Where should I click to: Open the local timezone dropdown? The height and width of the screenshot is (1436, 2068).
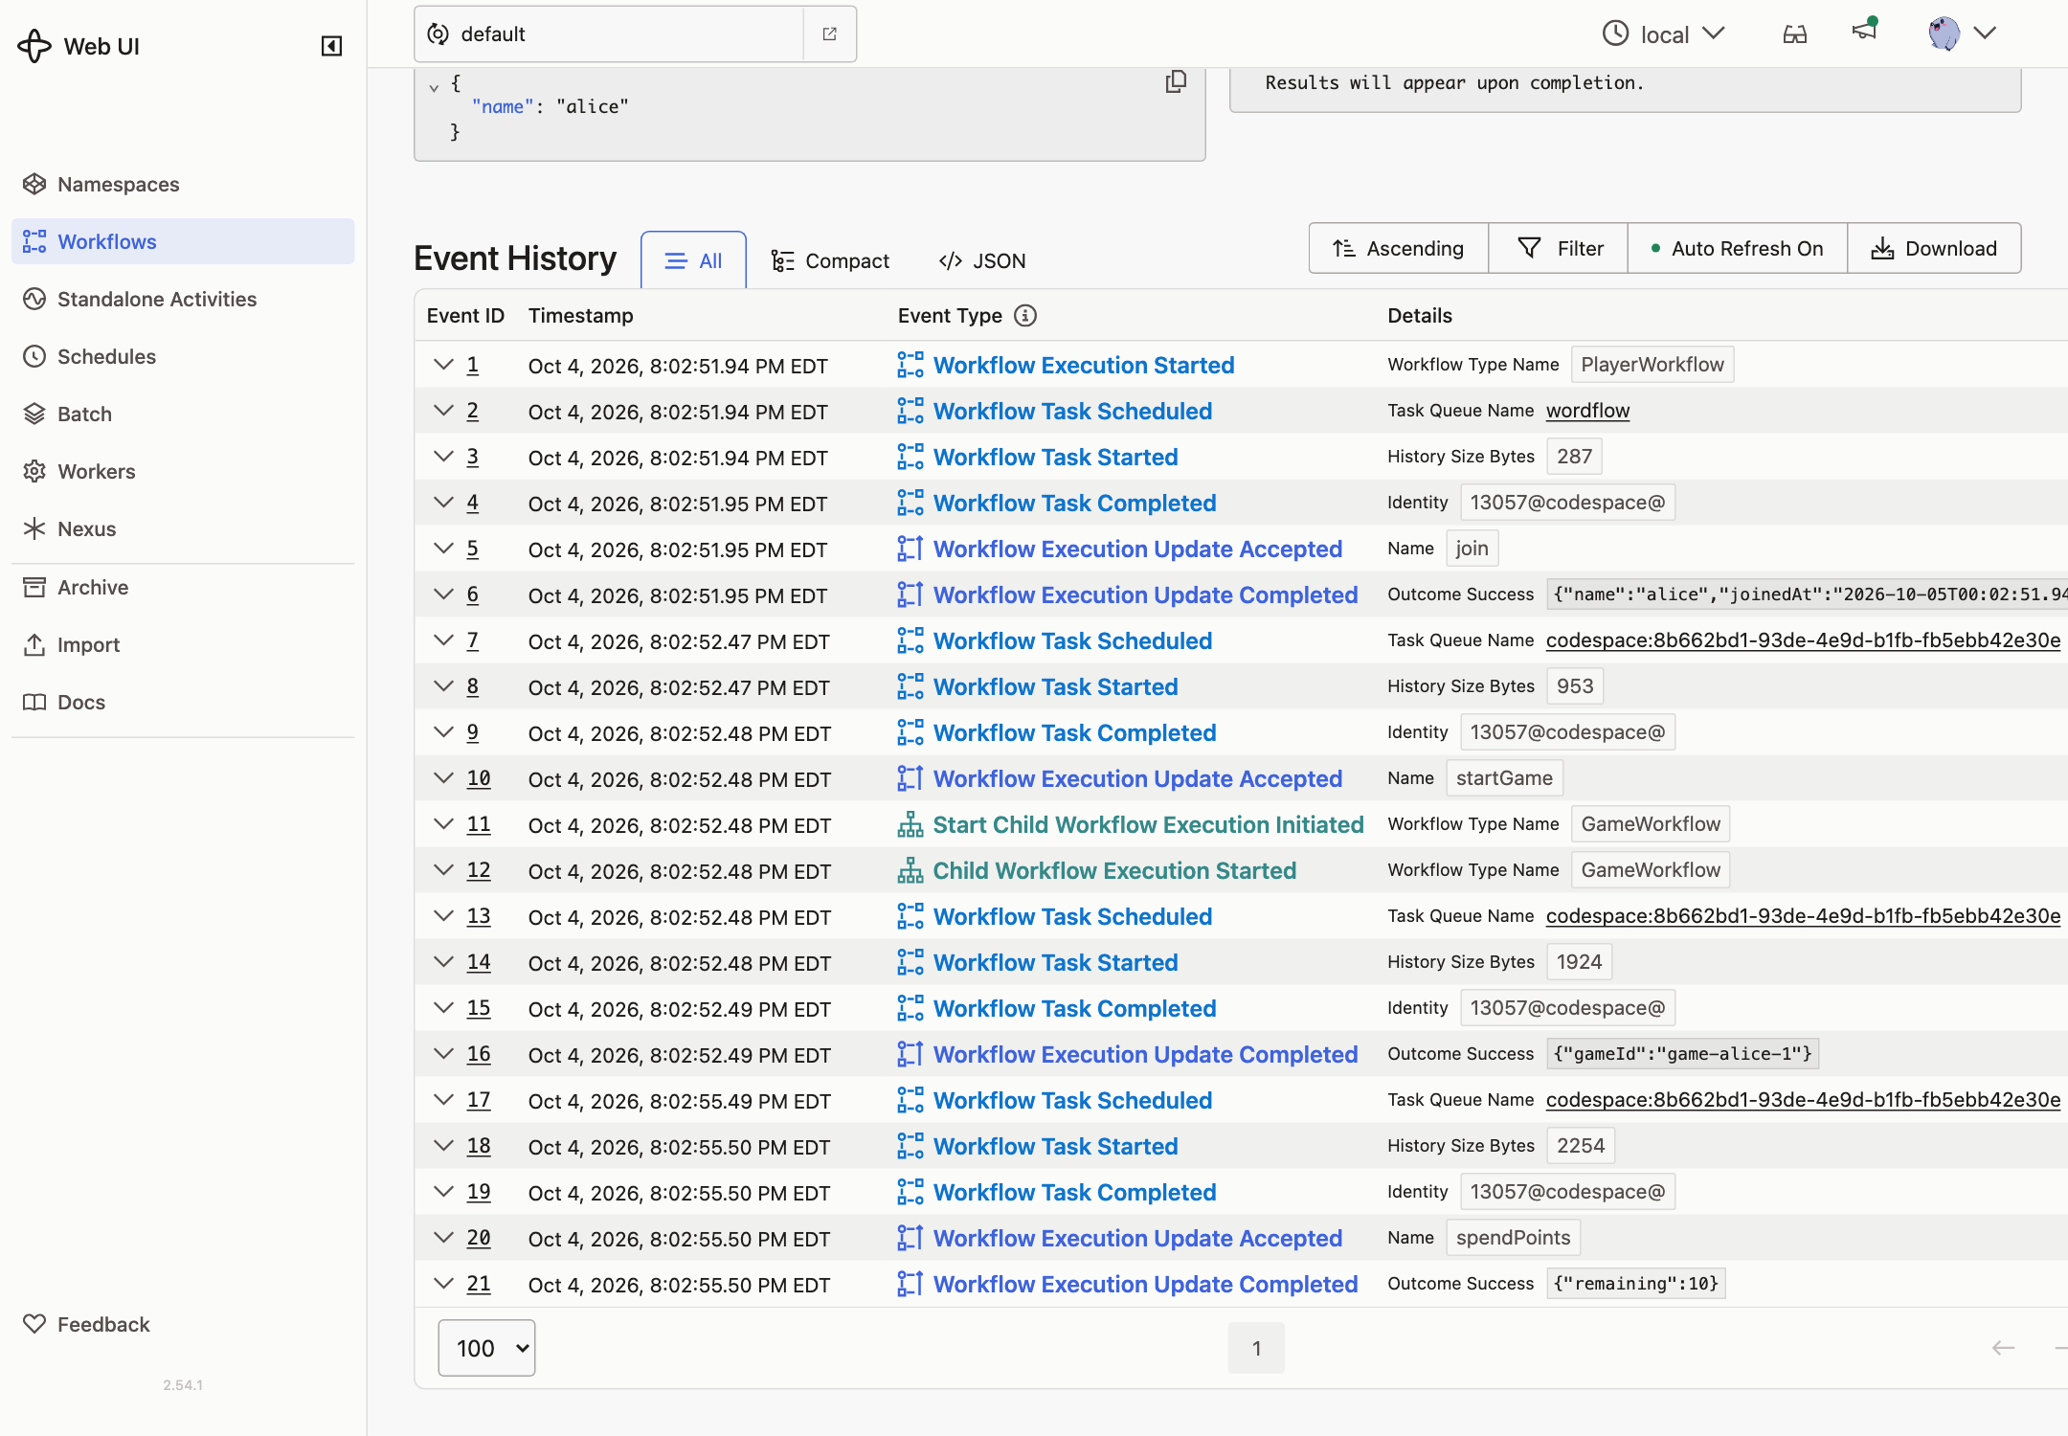click(x=1664, y=34)
